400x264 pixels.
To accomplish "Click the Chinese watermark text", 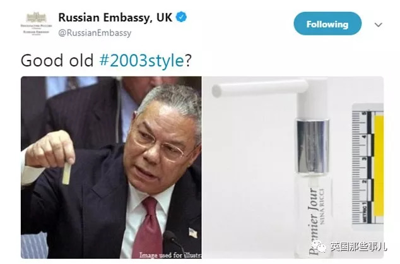I will pyautogui.click(x=358, y=247).
